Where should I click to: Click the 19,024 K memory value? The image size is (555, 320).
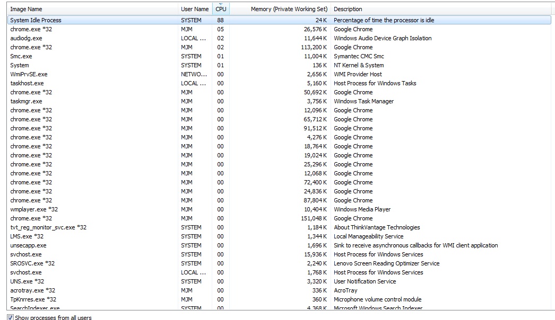(x=315, y=155)
